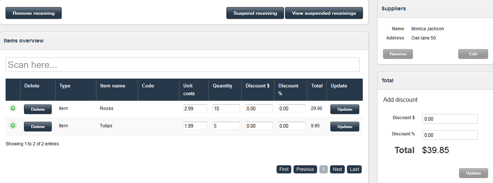The width and height of the screenshot is (493, 183).
Task: Go to the First page
Action: [284, 169]
